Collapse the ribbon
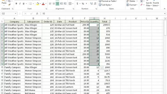This screenshot has width=167, height=94. [x=165, y=9]
